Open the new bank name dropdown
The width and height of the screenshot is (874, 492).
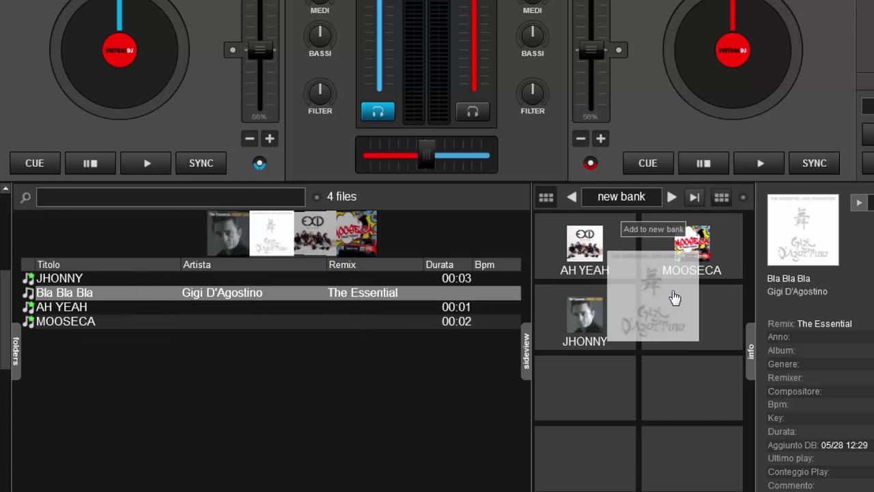tap(621, 197)
